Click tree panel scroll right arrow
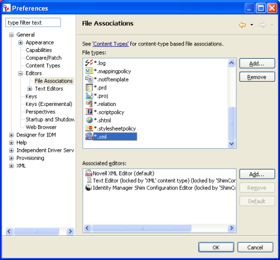The height and width of the screenshot is (260, 280). pos(70,232)
